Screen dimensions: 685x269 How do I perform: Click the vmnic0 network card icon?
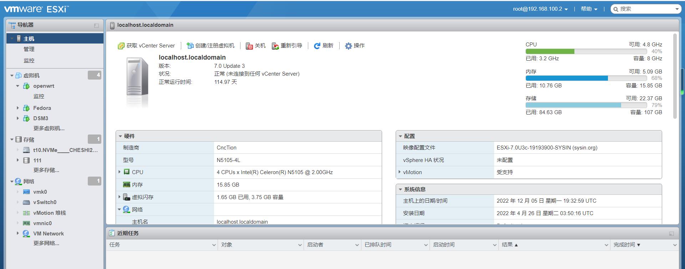tap(26, 223)
